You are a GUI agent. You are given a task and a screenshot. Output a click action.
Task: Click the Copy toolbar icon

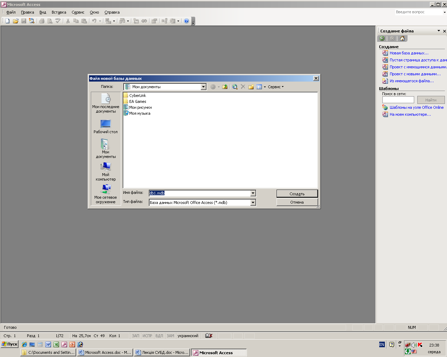(x=76, y=21)
